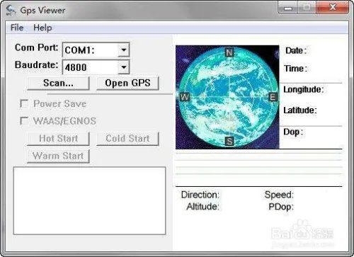Click the Date: label
The width and height of the screenshot is (354, 257).
pyautogui.click(x=296, y=50)
